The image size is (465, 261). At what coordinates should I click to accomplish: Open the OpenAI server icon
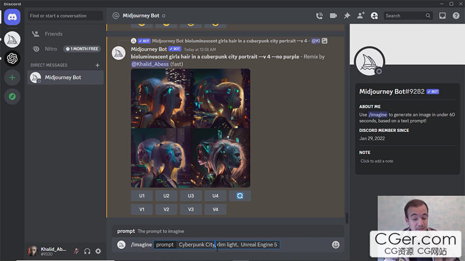(x=12, y=59)
